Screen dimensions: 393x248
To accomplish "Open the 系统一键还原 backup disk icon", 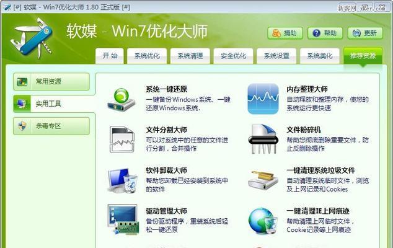I will click(x=121, y=99).
